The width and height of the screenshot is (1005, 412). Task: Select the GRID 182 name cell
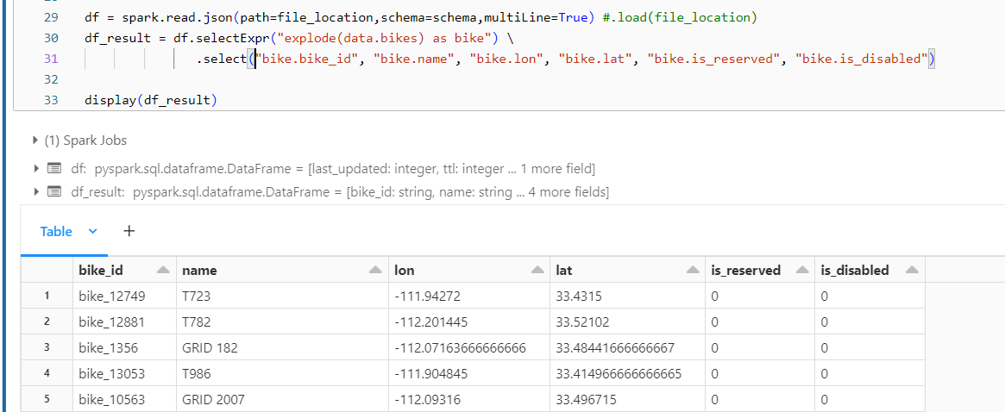[282, 348]
